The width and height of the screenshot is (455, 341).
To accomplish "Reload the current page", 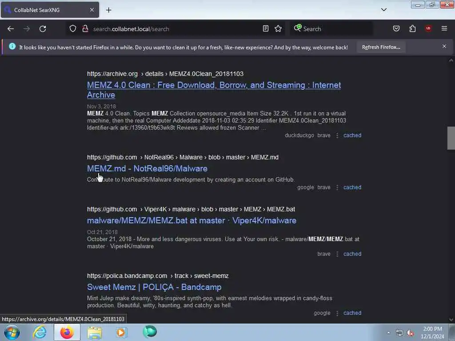I will pyautogui.click(x=43, y=29).
